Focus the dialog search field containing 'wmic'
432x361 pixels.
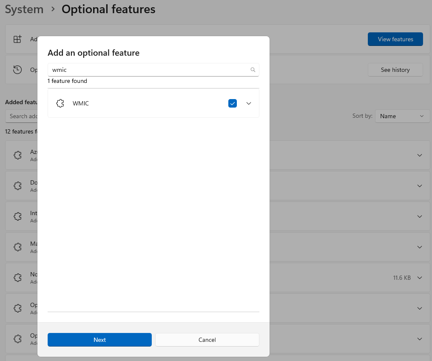coord(153,70)
